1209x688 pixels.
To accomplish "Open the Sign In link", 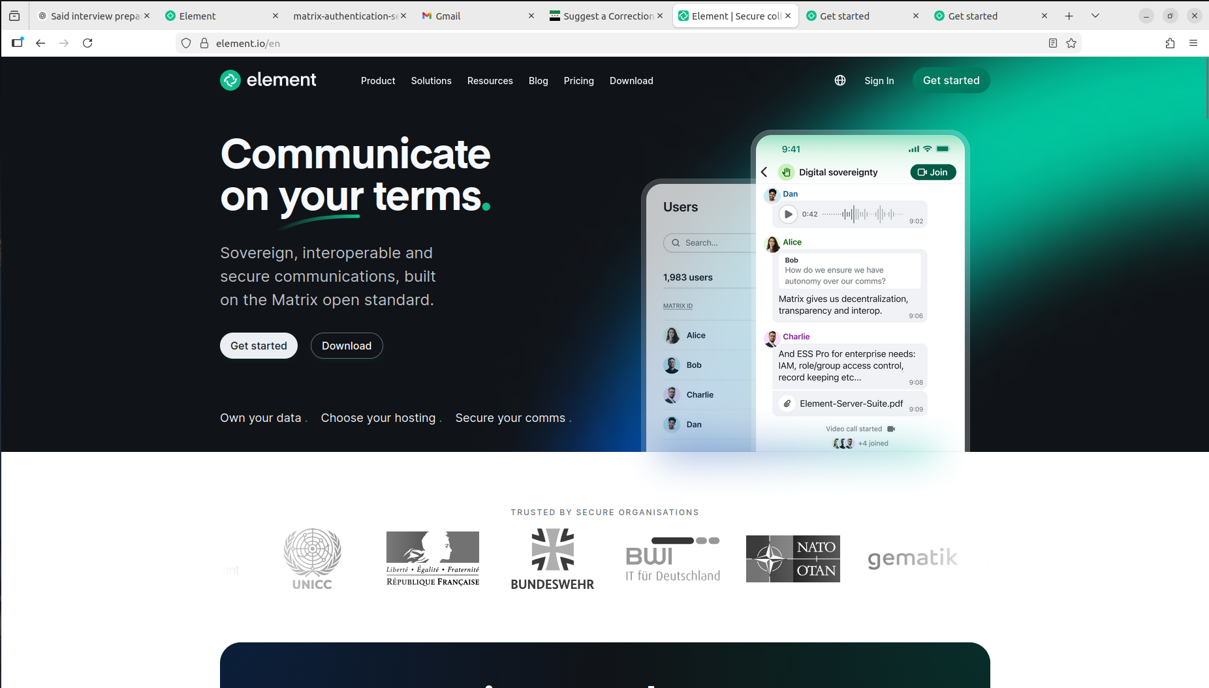I will (x=879, y=81).
